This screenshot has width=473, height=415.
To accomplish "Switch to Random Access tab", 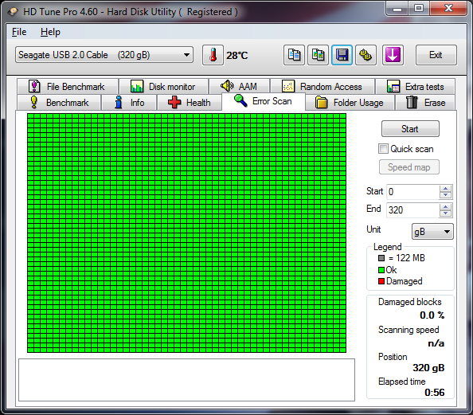I will point(322,87).
